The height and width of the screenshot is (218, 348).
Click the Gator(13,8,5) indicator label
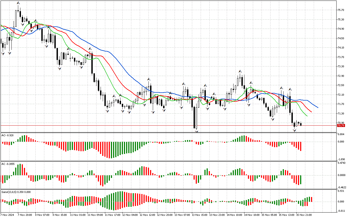click(x=16, y=192)
